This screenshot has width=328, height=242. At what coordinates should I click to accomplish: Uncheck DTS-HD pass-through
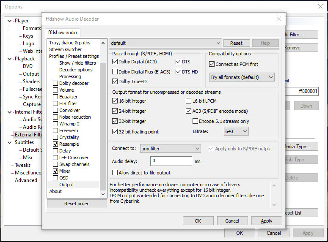coord(178,72)
